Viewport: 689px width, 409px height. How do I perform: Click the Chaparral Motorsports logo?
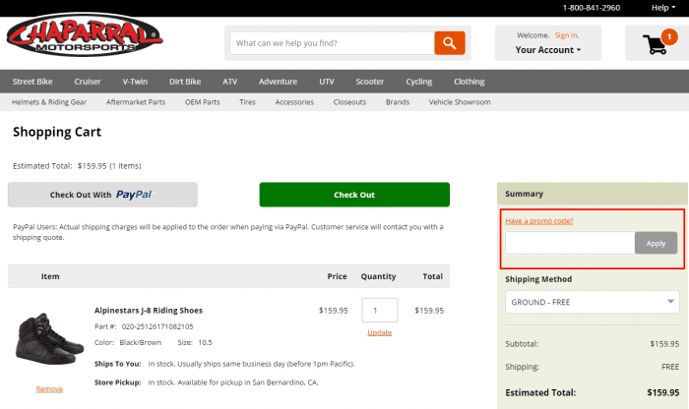point(85,40)
